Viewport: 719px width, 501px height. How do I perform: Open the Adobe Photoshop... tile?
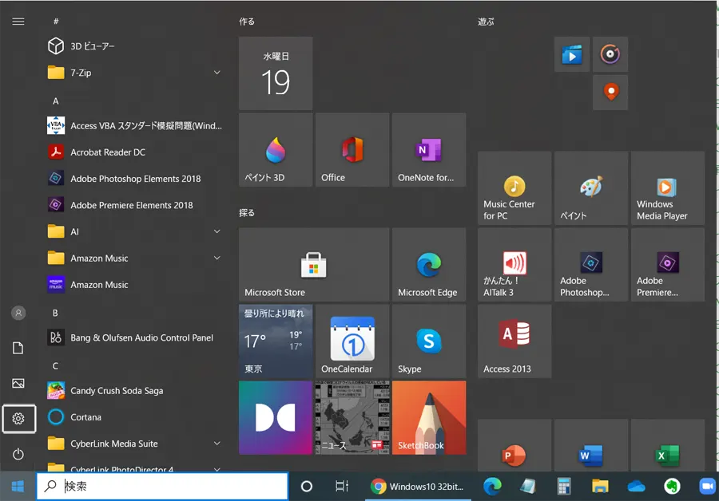tap(591, 265)
